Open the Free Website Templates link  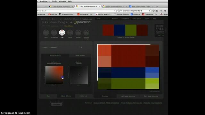pyautogui.click(x=132, y=103)
